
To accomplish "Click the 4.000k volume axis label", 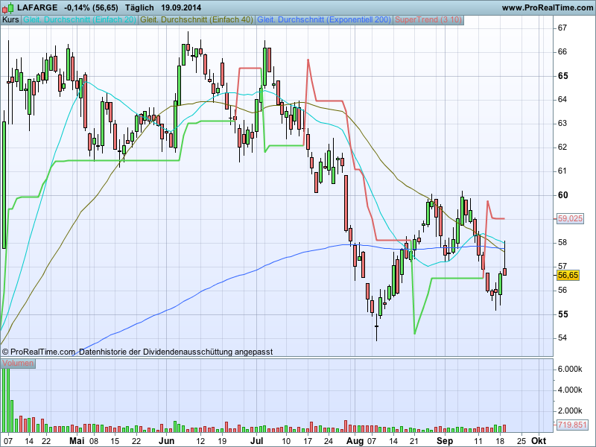I will tap(570, 390).
